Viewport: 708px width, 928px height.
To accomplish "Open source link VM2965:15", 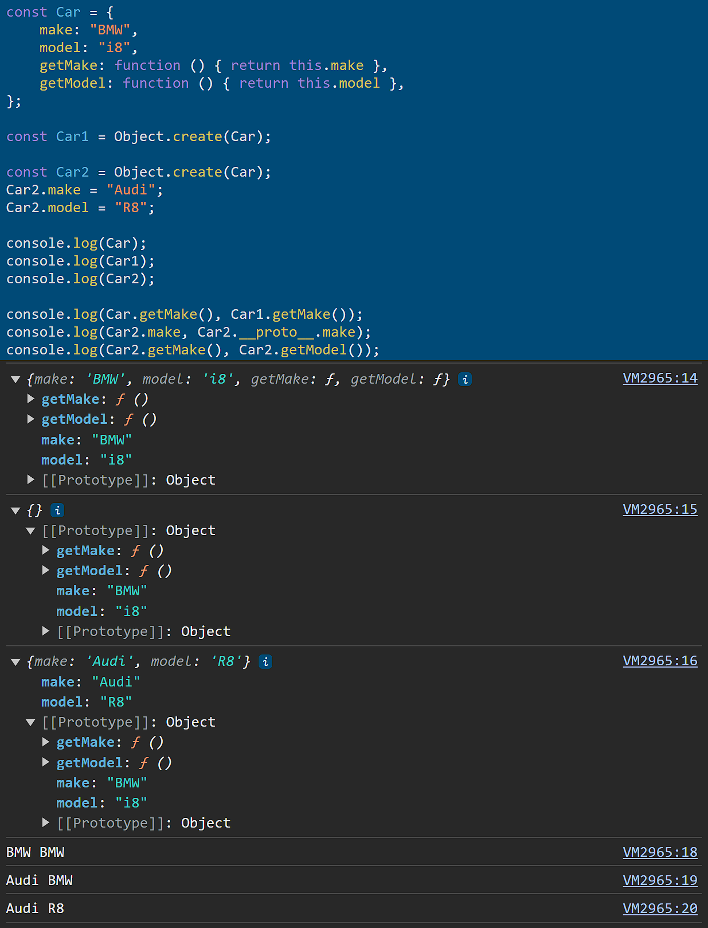I will pos(660,509).
